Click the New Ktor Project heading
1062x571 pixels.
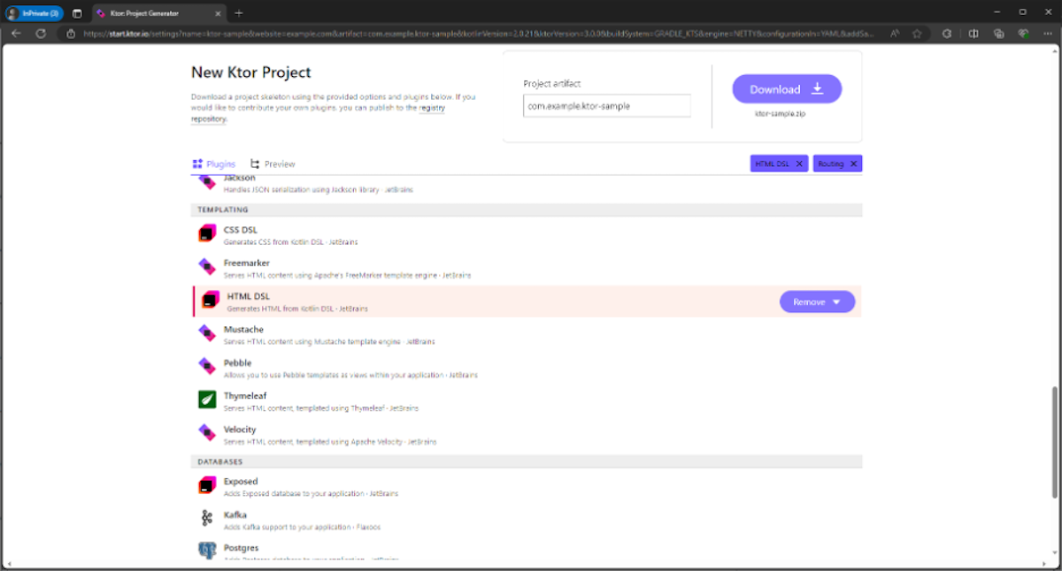251,72
